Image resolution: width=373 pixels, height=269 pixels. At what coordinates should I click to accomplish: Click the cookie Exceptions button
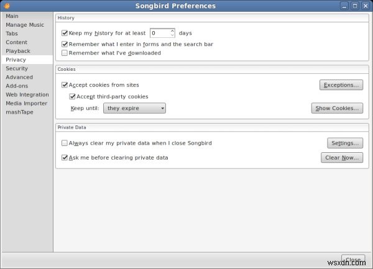(x=341, y=85)
